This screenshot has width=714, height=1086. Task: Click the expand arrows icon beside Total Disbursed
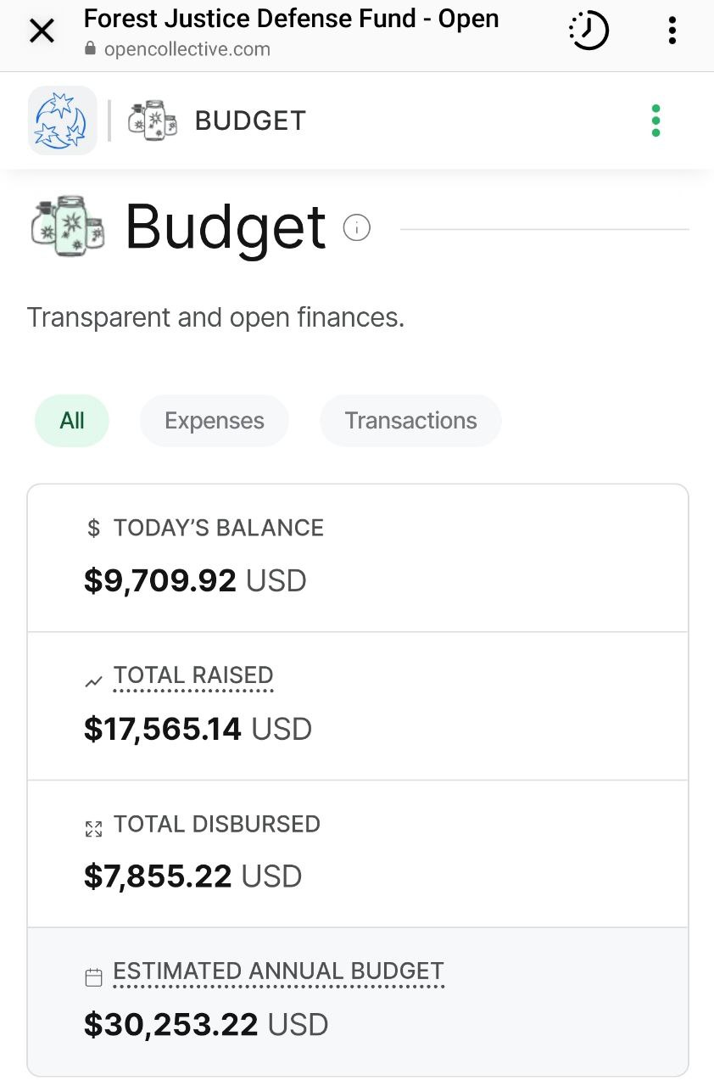click(x=94, y=829)
